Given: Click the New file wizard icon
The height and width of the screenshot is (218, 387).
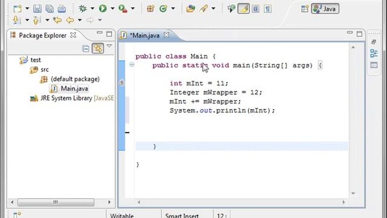Looking at the screenshot, I should point(18,8).
